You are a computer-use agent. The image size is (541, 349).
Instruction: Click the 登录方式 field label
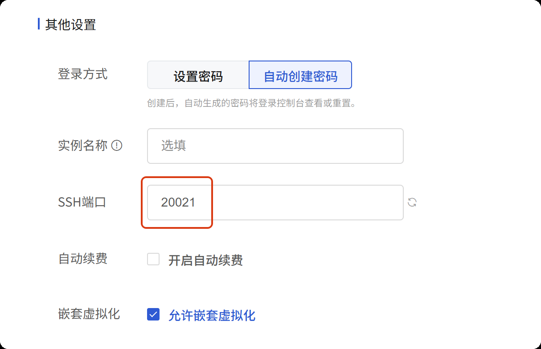[x=83, y=74]
